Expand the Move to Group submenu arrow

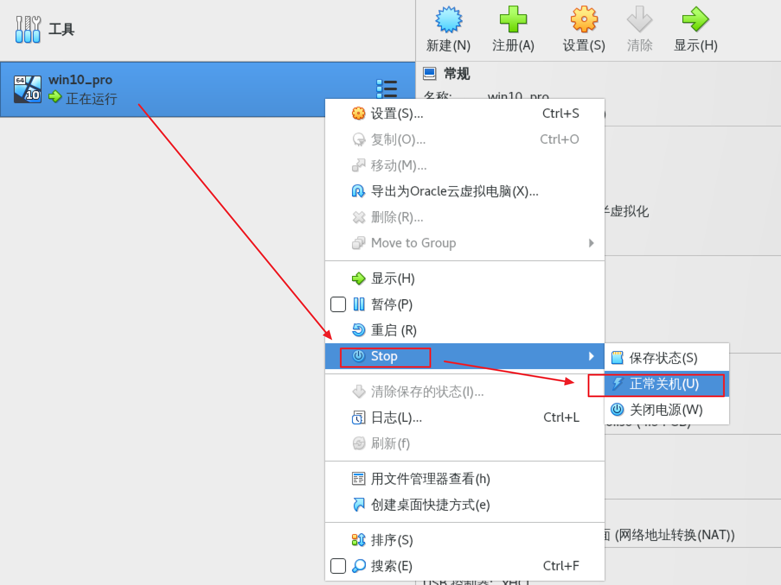[x=591, y=243]
